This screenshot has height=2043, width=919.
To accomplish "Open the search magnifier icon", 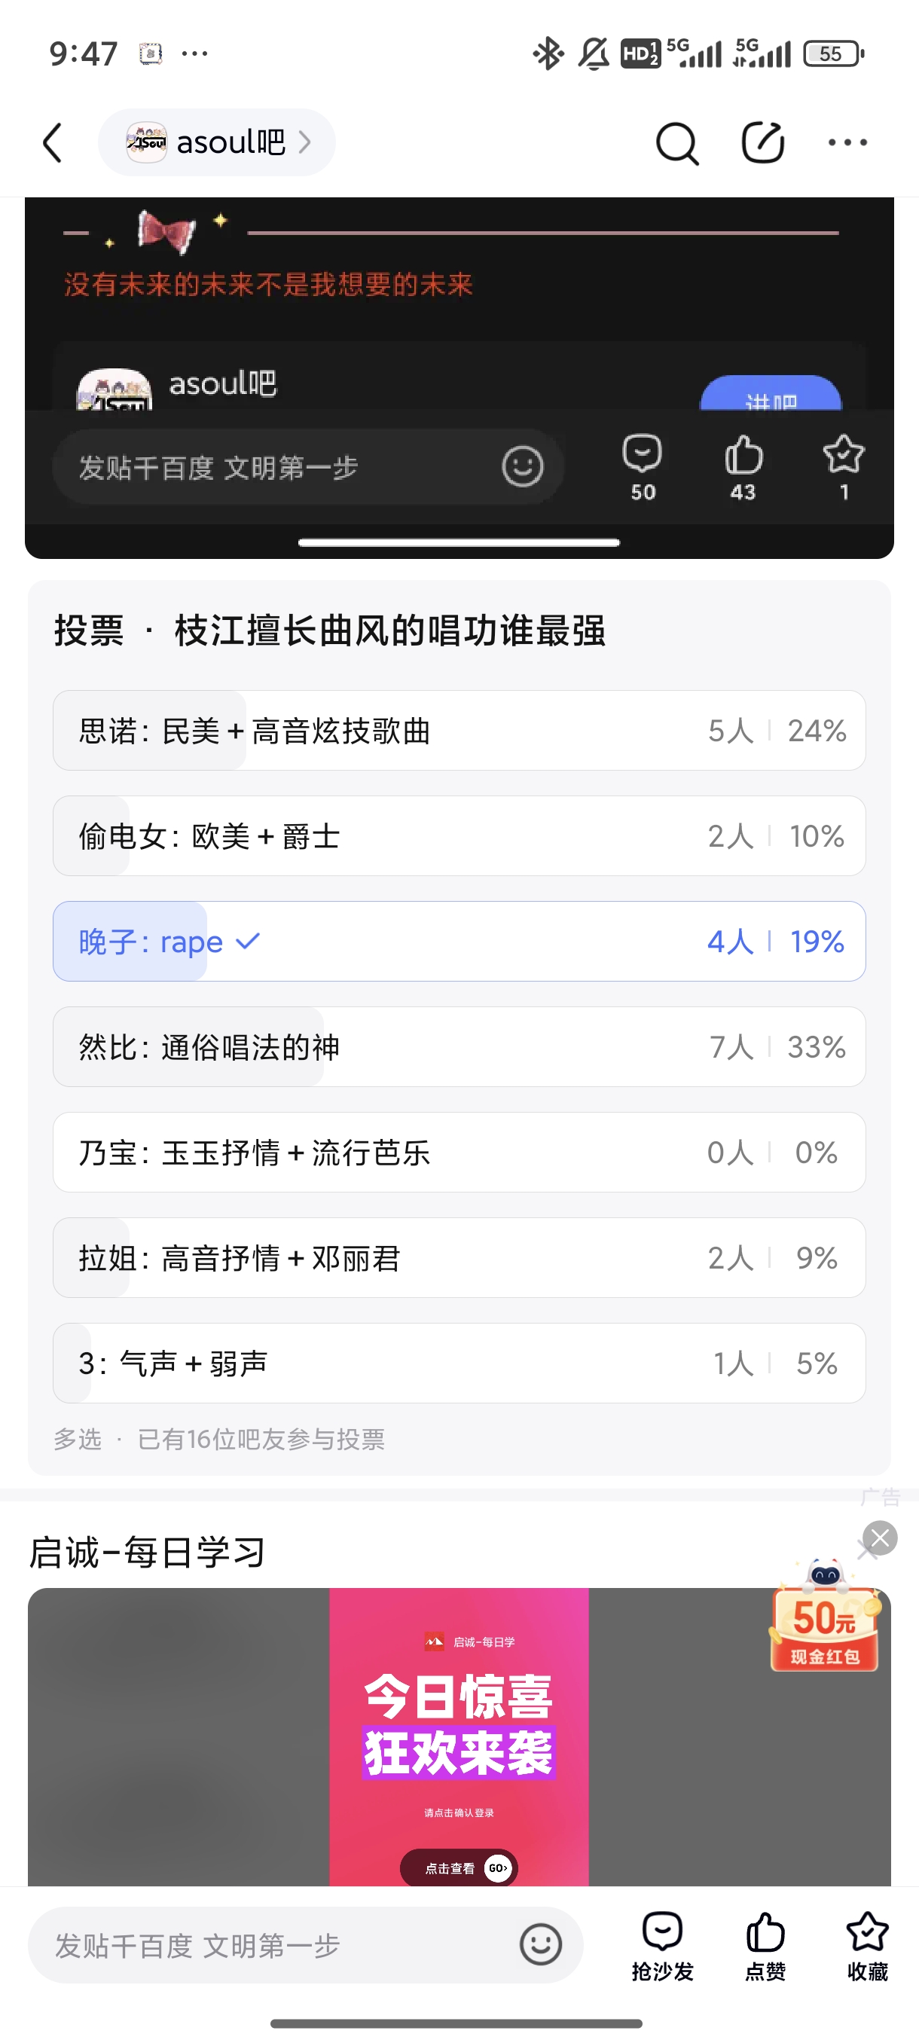I will click(676, 144).
